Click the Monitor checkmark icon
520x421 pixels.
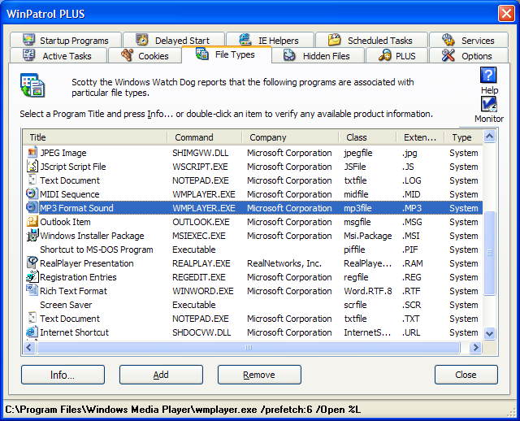pos(488,105)
